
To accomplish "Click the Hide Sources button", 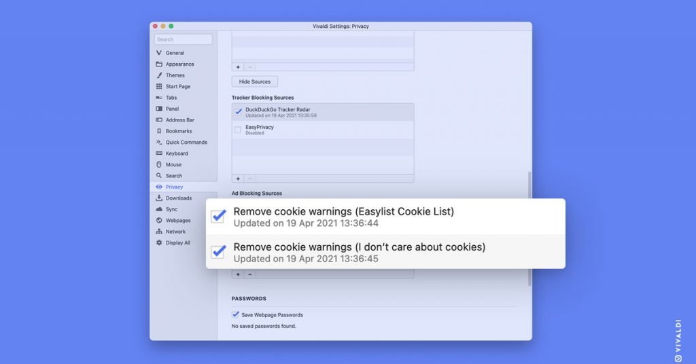I will click(255, 81).
